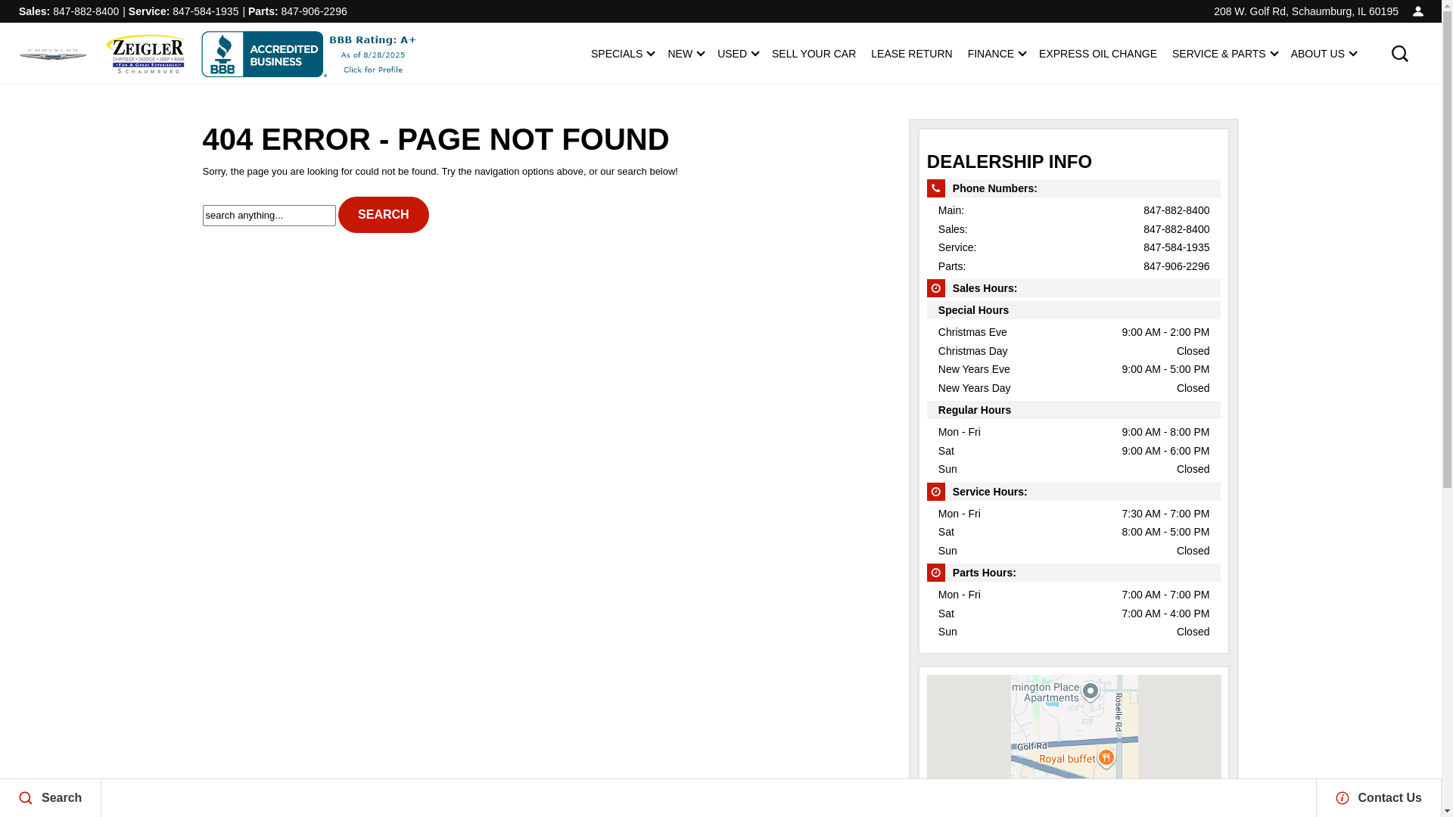Open the BBB Accredited Business profile badge
The width and height of the screenshot is (1453, 817).
tap(309, 54)
